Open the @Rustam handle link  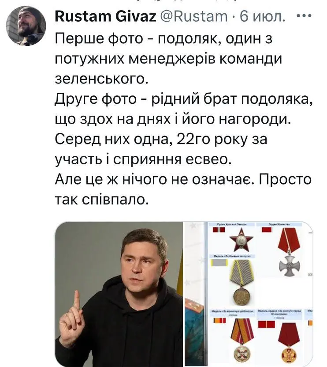tap(194, 16)
